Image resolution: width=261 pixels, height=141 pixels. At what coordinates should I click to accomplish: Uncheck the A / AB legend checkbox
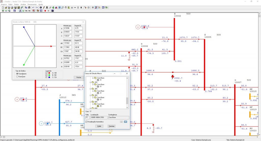pos(46,73)
